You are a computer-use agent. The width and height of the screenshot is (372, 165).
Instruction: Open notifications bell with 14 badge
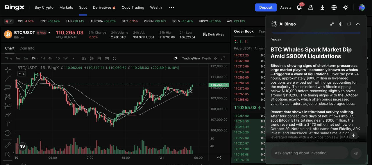299,8
